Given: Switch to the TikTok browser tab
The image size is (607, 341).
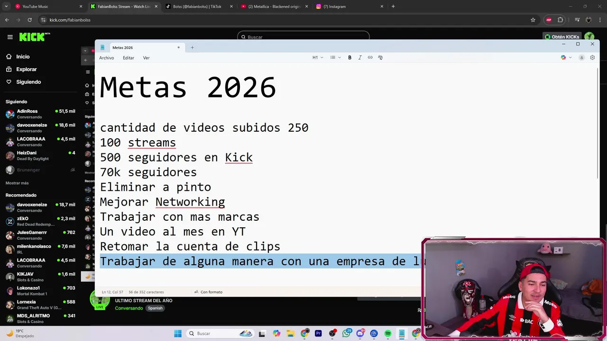Looking at the screenshot, I should tap(199, 7).
